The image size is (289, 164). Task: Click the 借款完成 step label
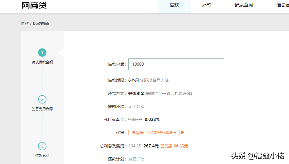click(42, 156)
